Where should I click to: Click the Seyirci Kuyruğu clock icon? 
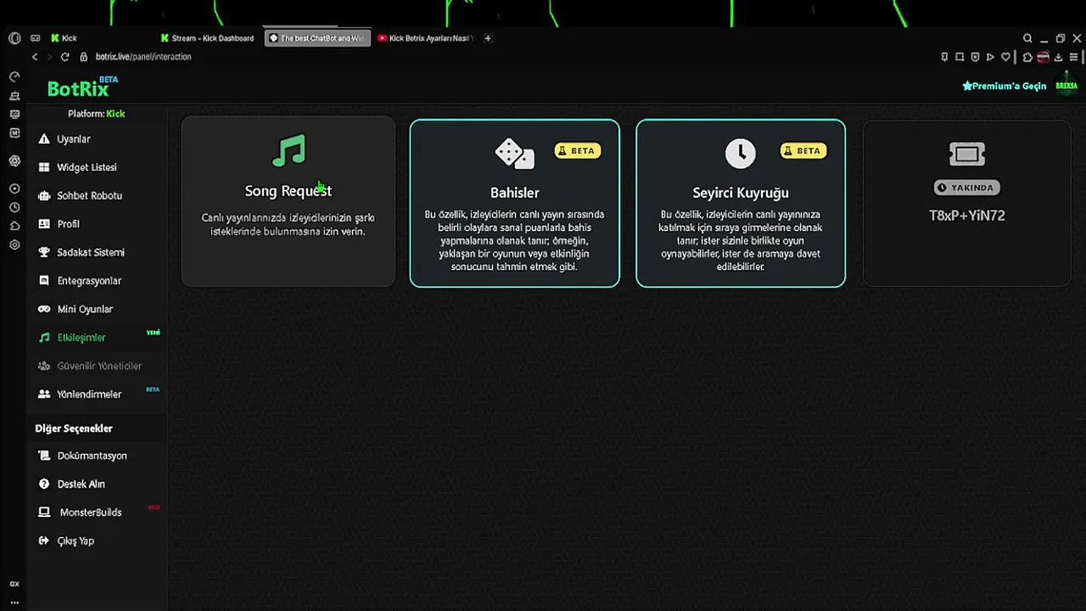click(x=741, y=153)
